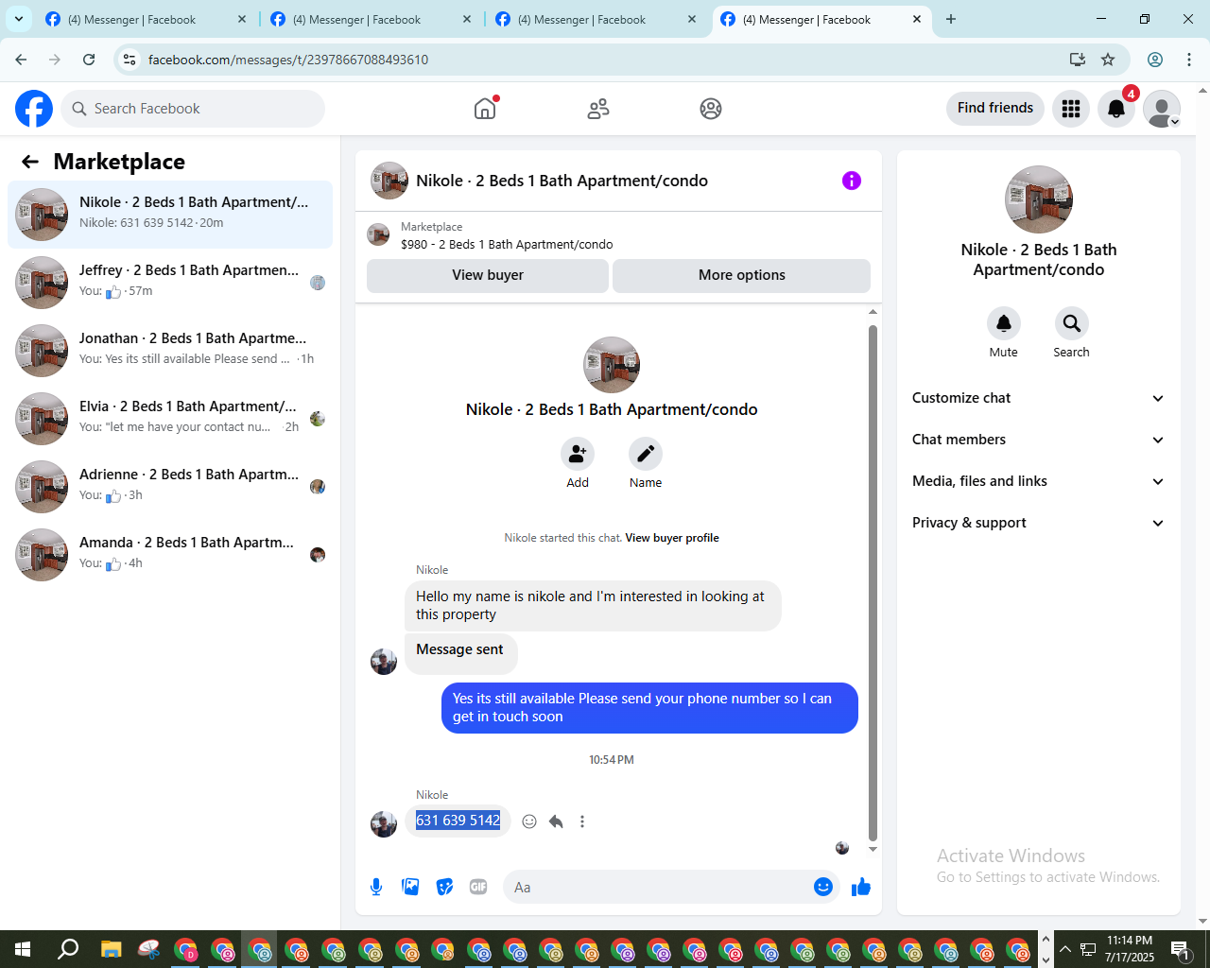Switch to the third Messenger browser tab
1210x968 pixels.
596,19
